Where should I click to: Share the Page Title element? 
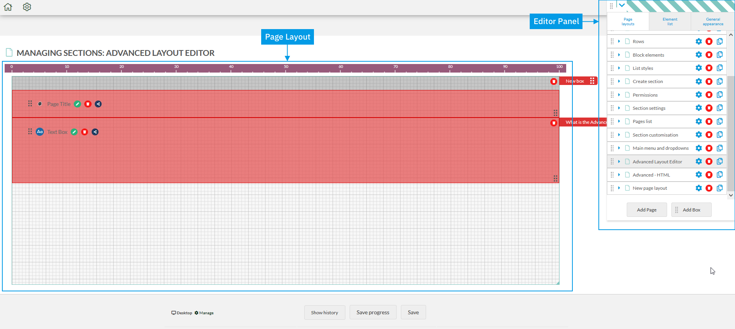[x=98, y=104]
